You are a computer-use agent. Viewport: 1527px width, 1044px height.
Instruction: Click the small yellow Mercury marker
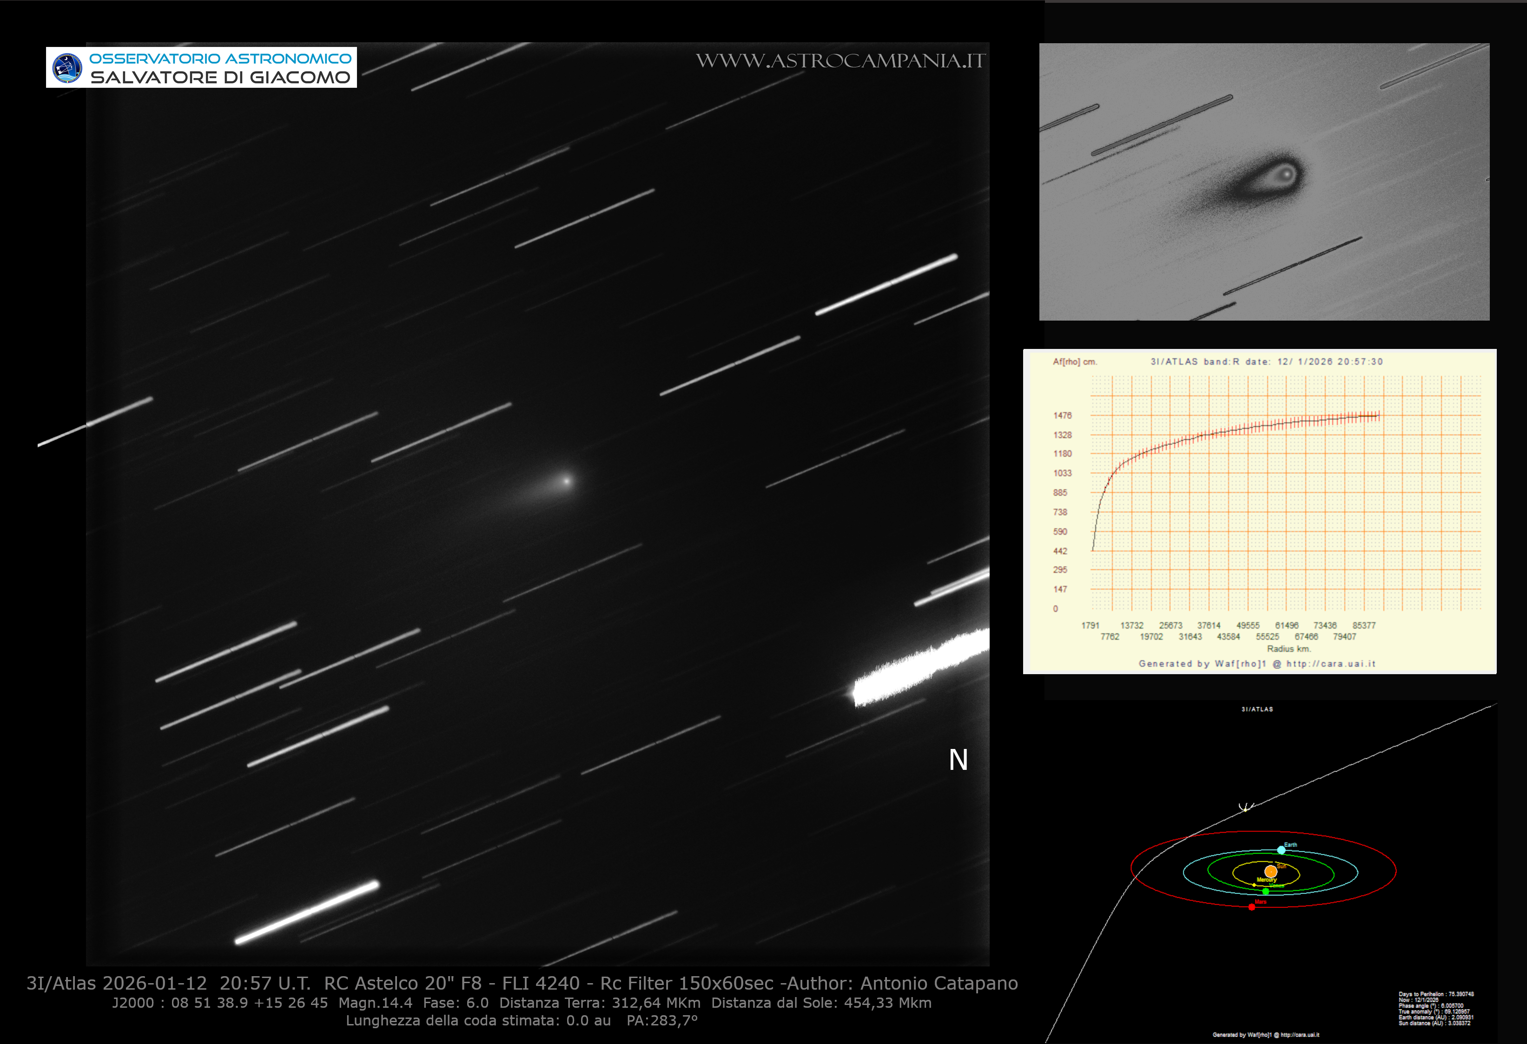pyautogui.click(x=1254, y=885)
